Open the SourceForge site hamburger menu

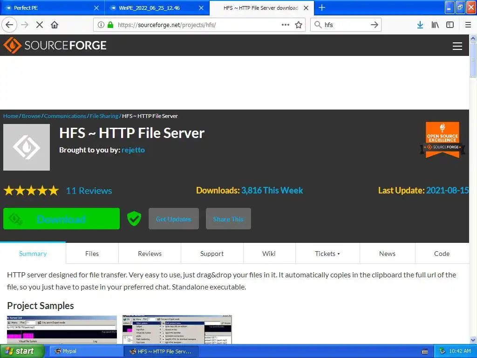[457, 46]
